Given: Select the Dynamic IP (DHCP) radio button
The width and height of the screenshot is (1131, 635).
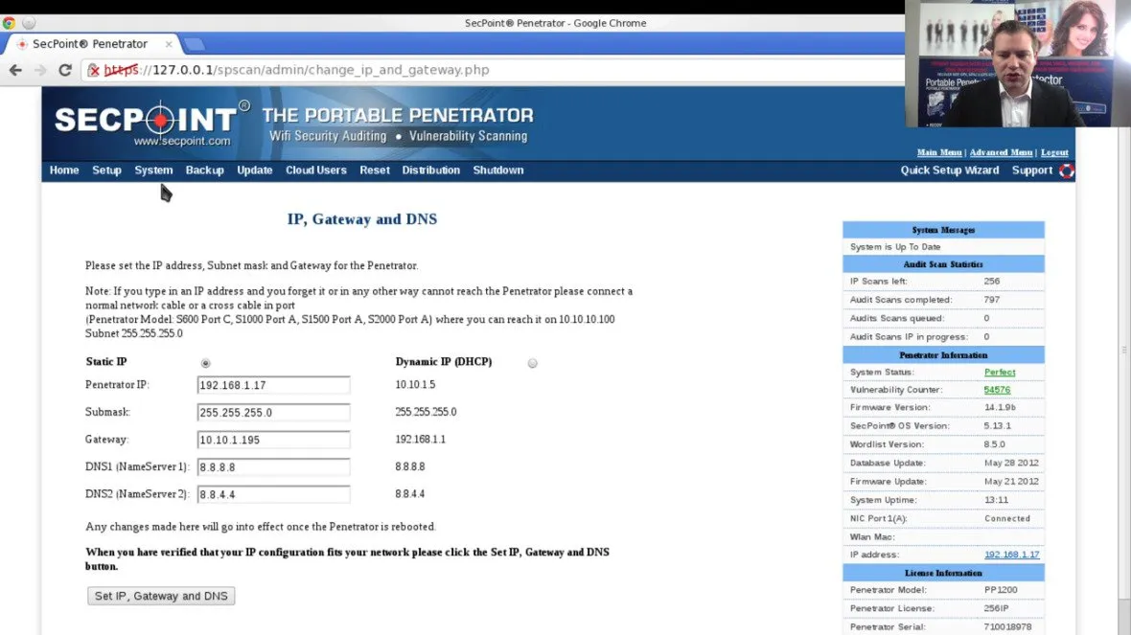Looking at the screenshot, I should point(532,363).
